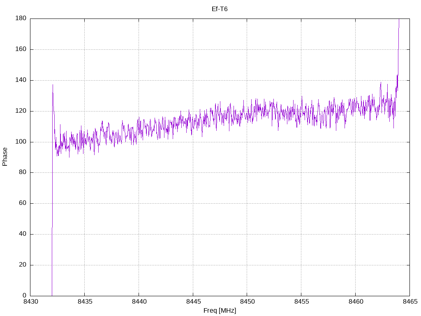Click the 20 phase tick label

tap(23, 265)
